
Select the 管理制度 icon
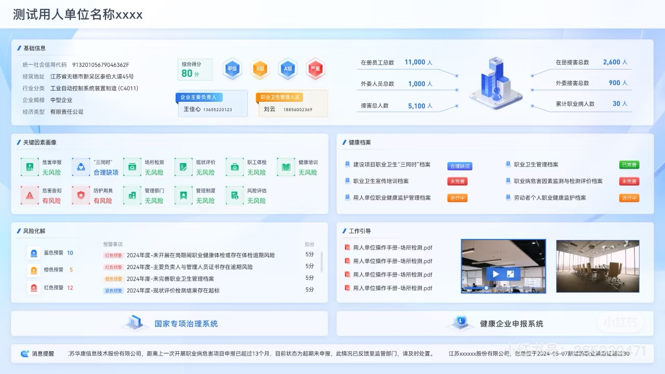(183, 195)
